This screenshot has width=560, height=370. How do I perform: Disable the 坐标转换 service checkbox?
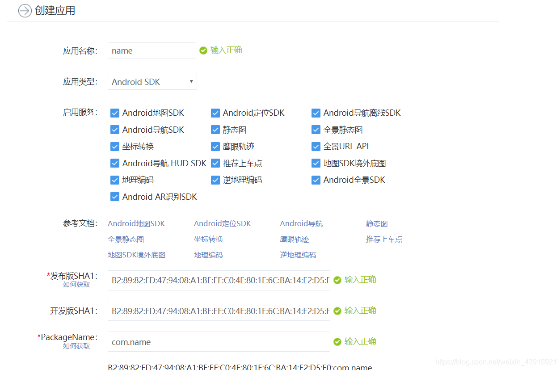[115, 147]
